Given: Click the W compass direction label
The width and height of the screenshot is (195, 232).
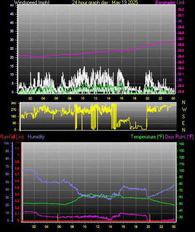Looking at the screenshot, I should point(184,110).
